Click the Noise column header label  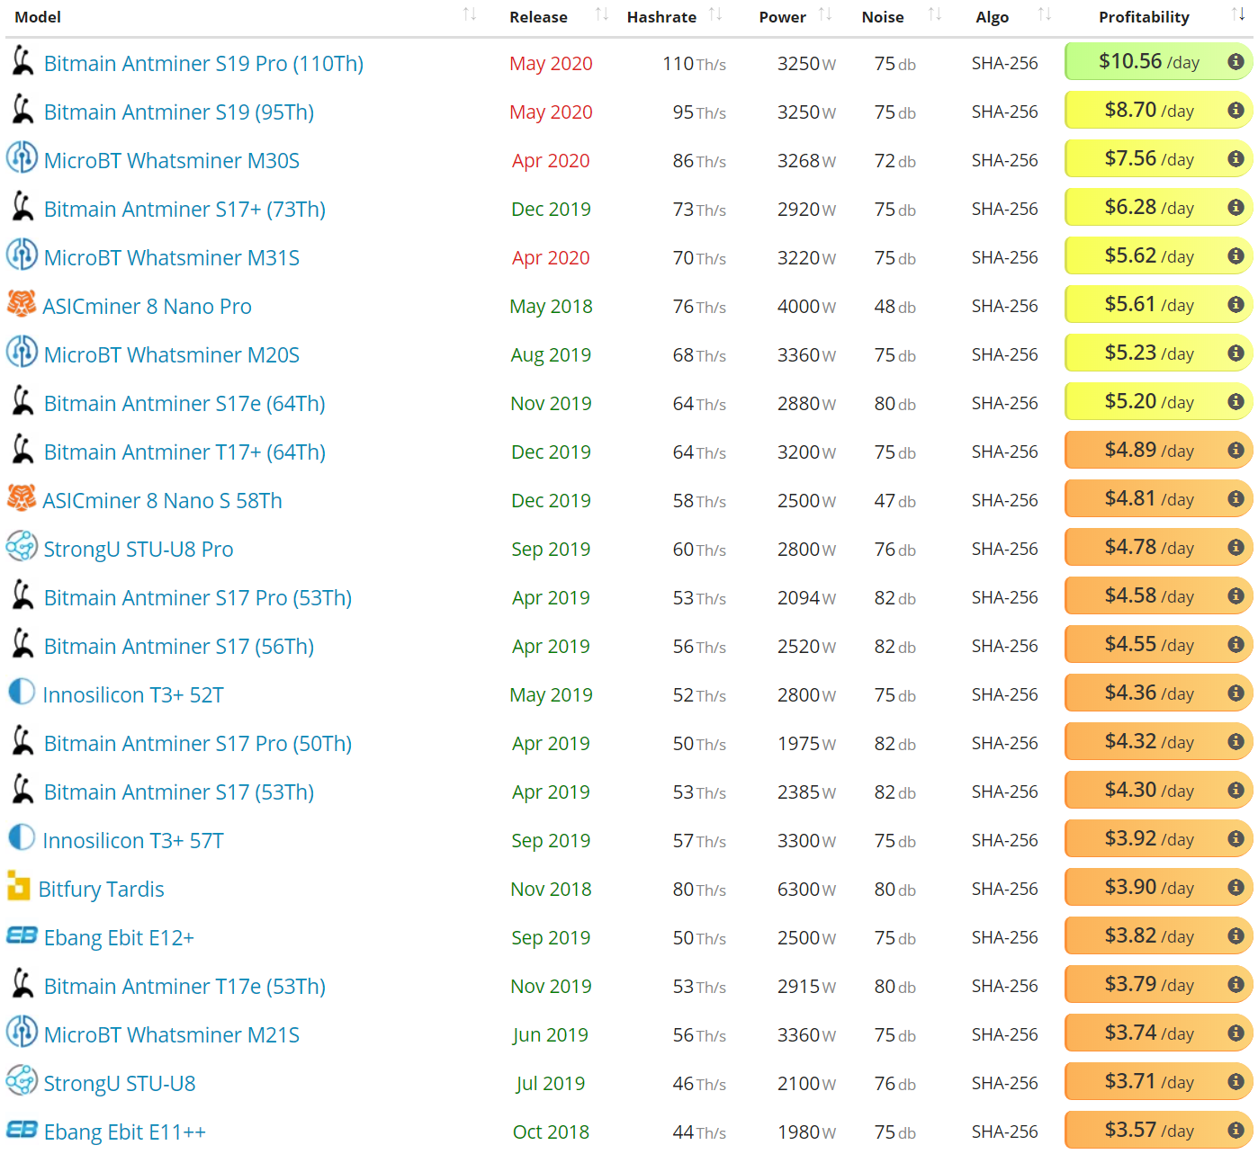(x=883, y=17)
